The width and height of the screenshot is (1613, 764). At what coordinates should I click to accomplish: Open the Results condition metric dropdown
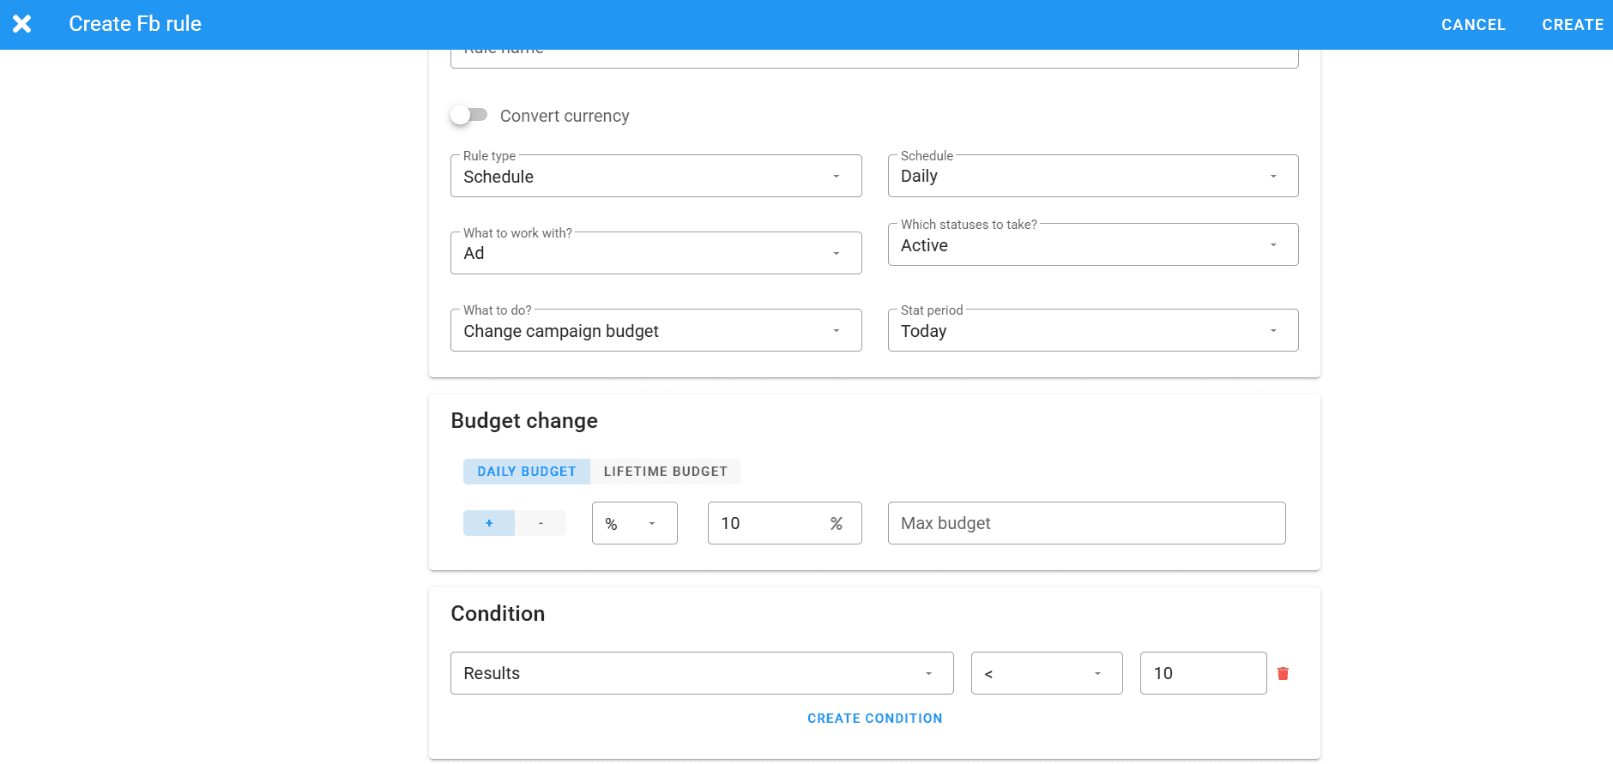(x=701, y=673)
